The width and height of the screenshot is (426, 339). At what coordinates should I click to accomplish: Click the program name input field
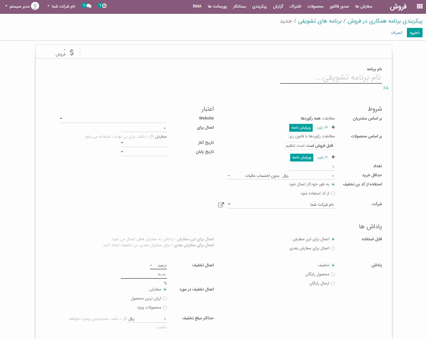[x=331, y=78]
